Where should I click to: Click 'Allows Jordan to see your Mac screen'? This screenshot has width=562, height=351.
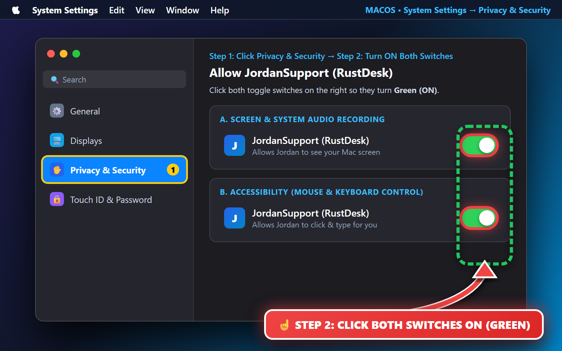pyautogui.click(x=316, y=152)
